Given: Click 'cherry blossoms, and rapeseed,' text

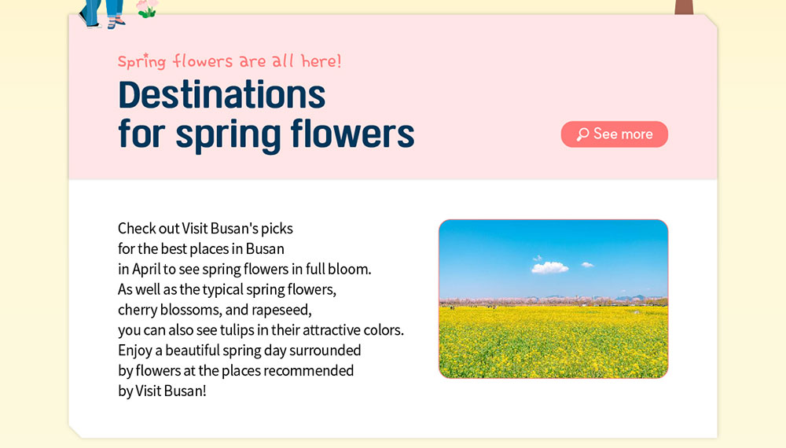Looking at the screenshot, I should [215, 310].
